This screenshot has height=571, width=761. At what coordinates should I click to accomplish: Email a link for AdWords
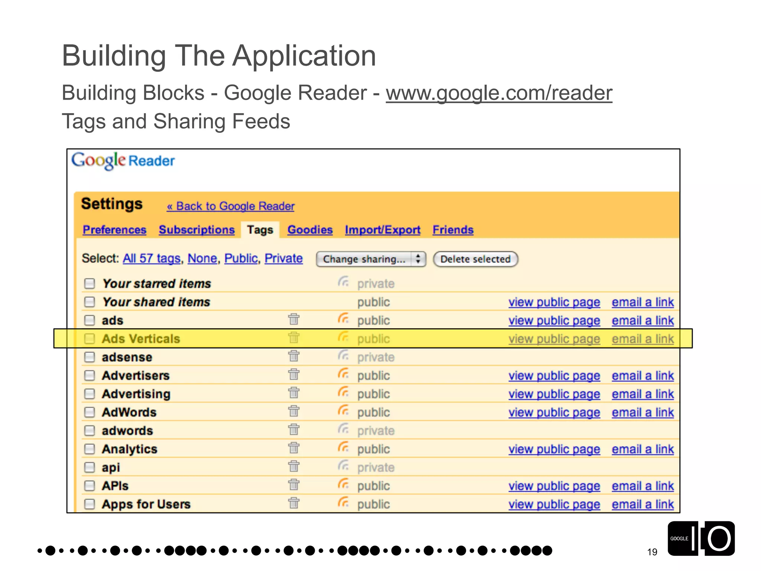point(643,412)
